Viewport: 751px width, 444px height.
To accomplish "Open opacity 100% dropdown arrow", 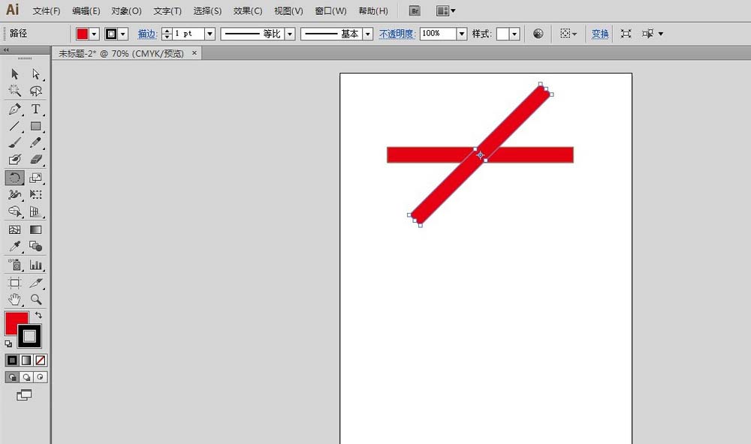I will click(462, 34).
